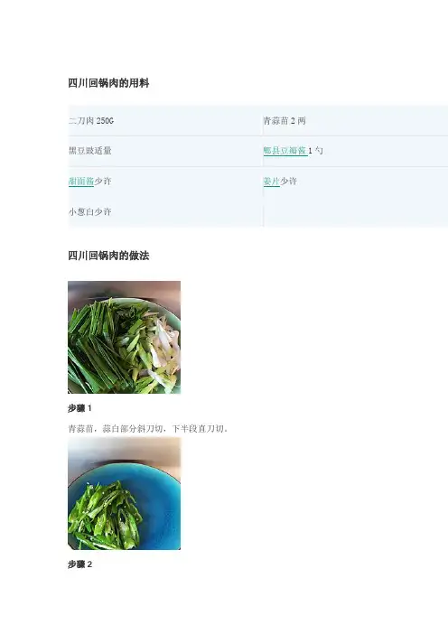Open the 郫县豆瓣酱 ingredient link
This screenshot has height=634, width=448.
285,151
